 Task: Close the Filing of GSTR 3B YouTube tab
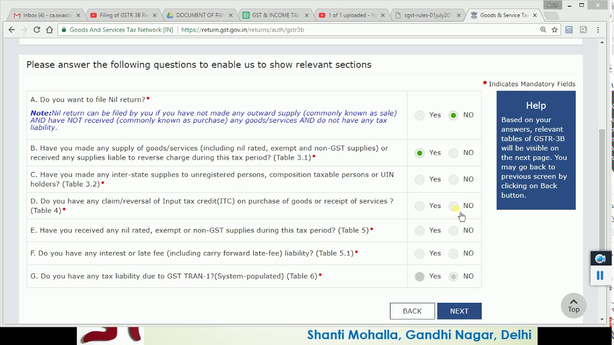[154, 15]
